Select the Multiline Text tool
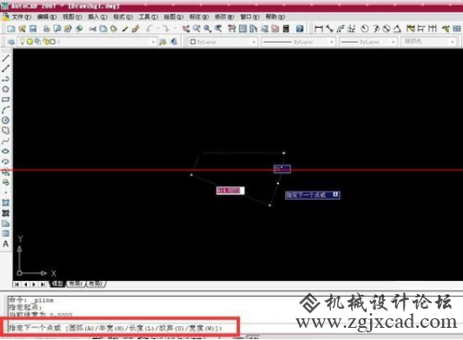Screen dimensions: 463x340 pyautogui.click(x=5, y=245)
